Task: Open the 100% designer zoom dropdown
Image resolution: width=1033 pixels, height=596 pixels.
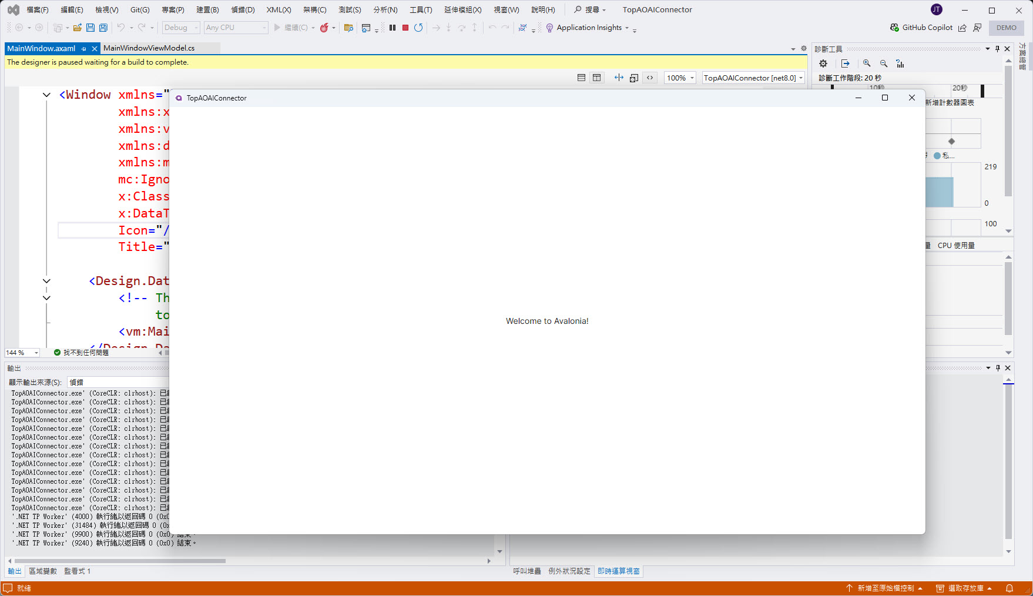Action: pyautogui.click(x=680, y=78)
